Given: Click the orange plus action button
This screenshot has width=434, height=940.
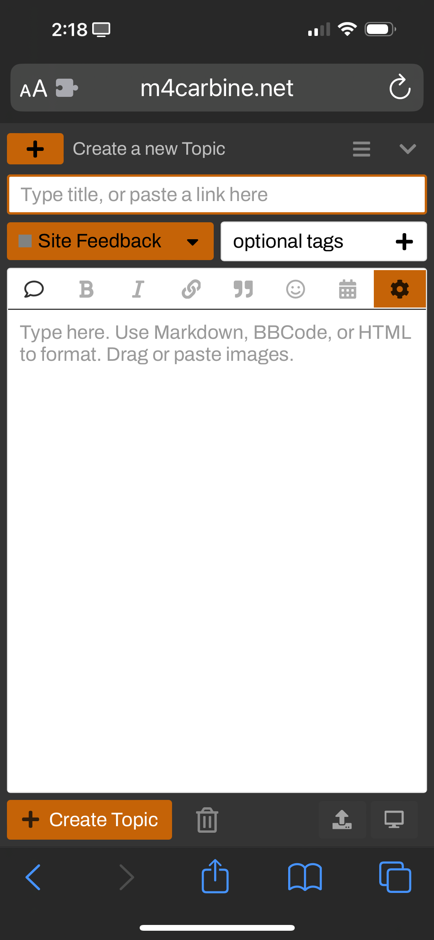Looking at the screenshot, I should [x=35, y=149].
